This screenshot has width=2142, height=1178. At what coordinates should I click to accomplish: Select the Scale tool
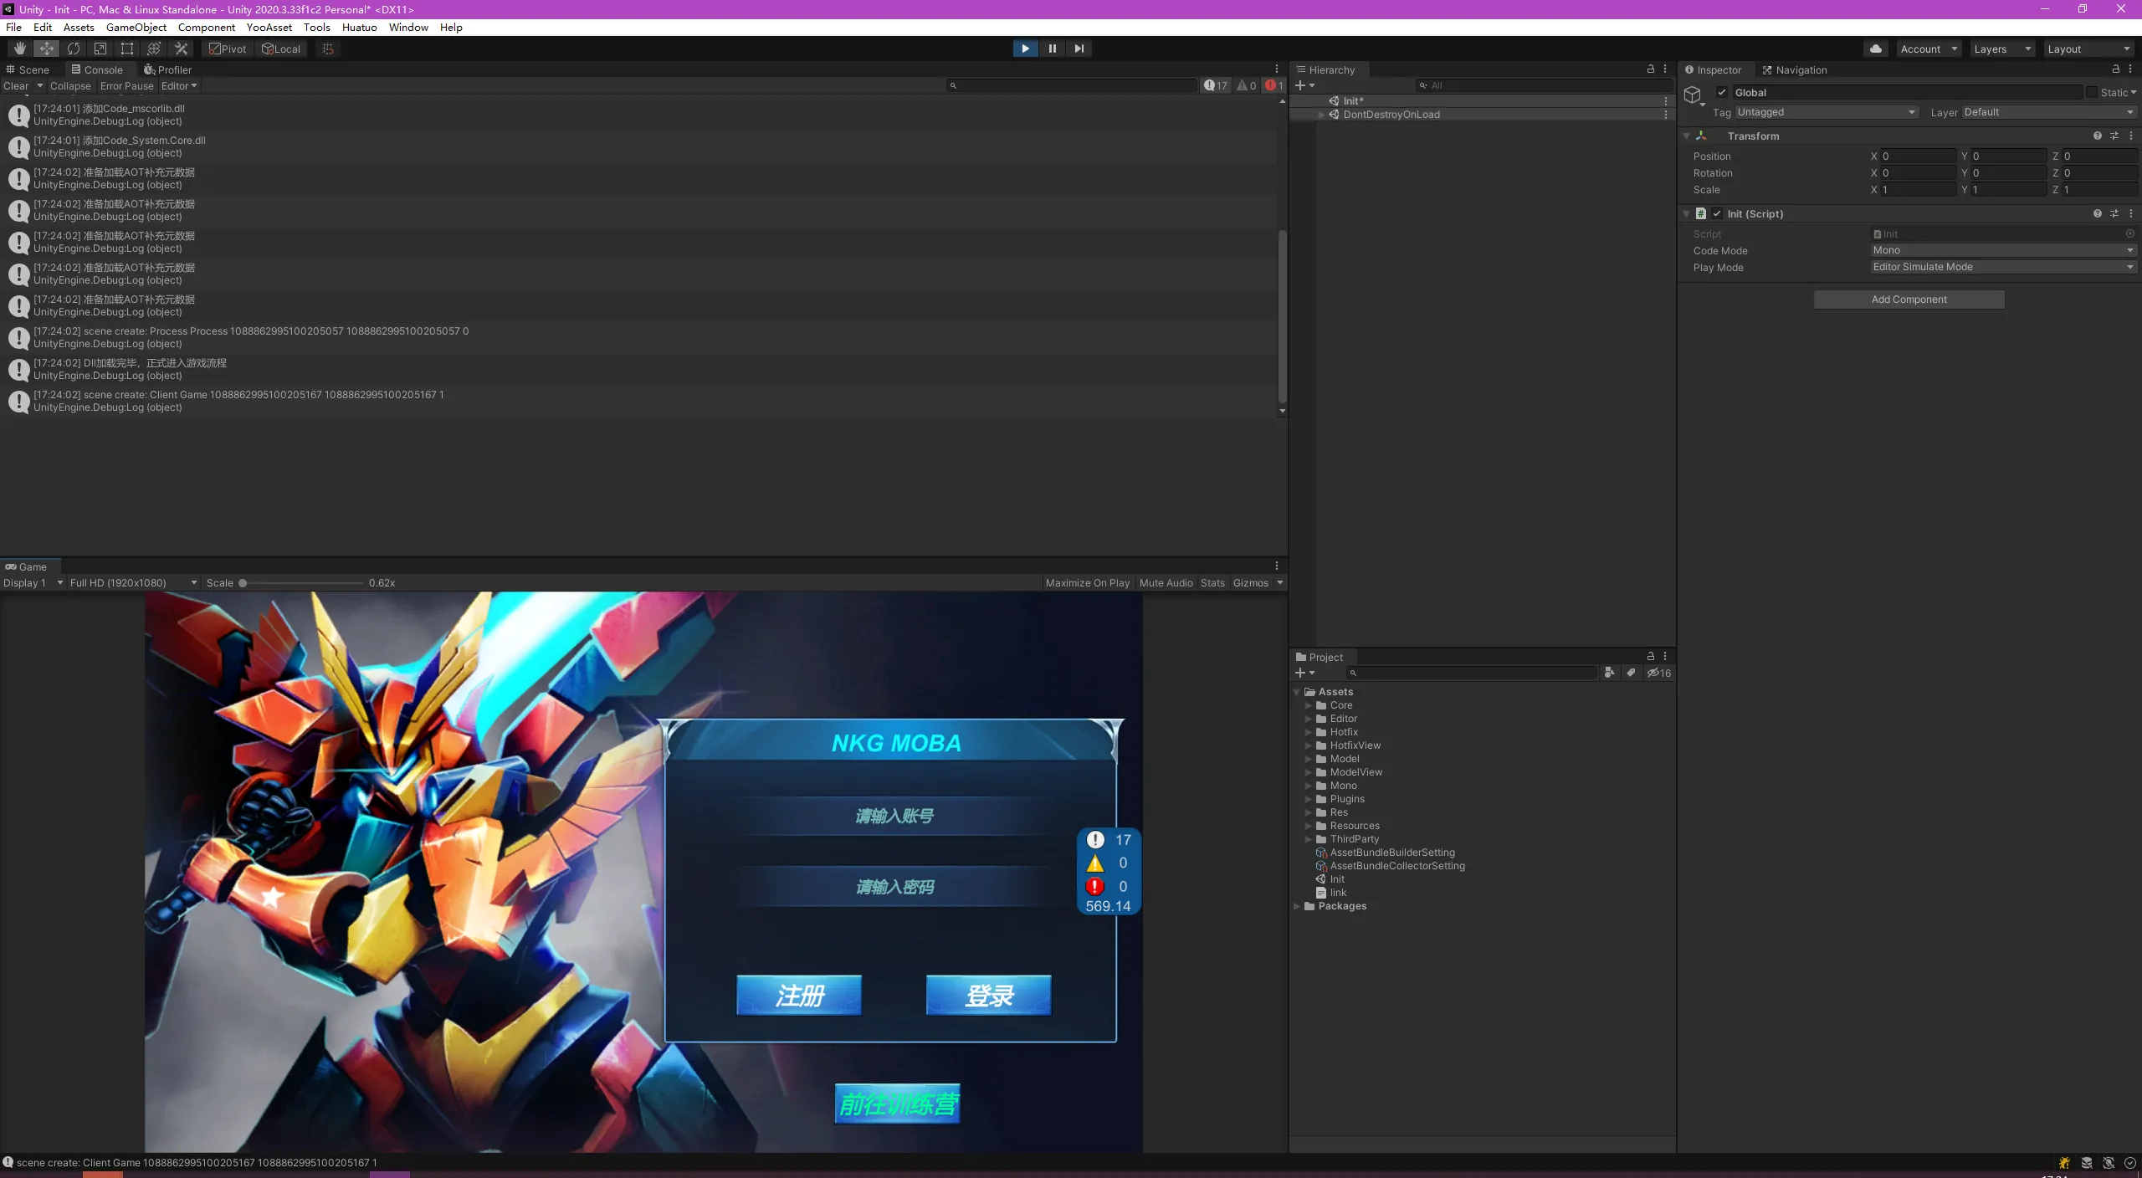(x=100, y=49)
